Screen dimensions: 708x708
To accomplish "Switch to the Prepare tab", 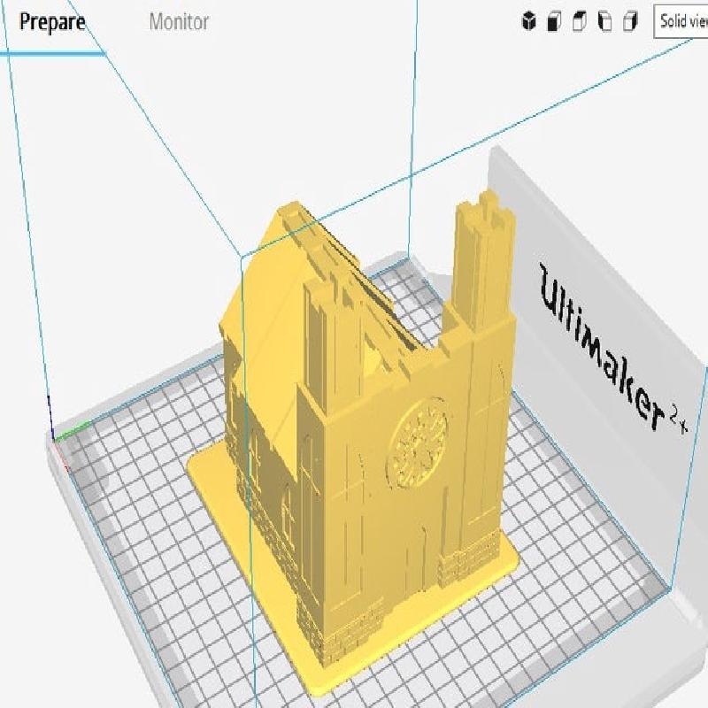I will pos(52,22).
